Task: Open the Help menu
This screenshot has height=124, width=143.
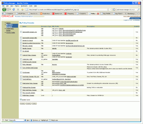Action: click(x=35, y=6)
